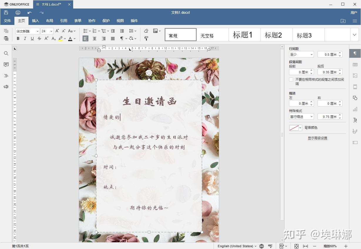
Task: Open chart settings in right sidebar
Action: [x=355, y=109]
